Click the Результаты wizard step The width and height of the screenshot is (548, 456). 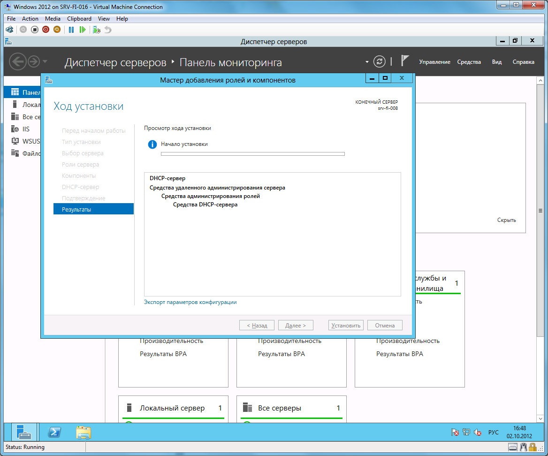pyautogui.click(x=93, y=209)
